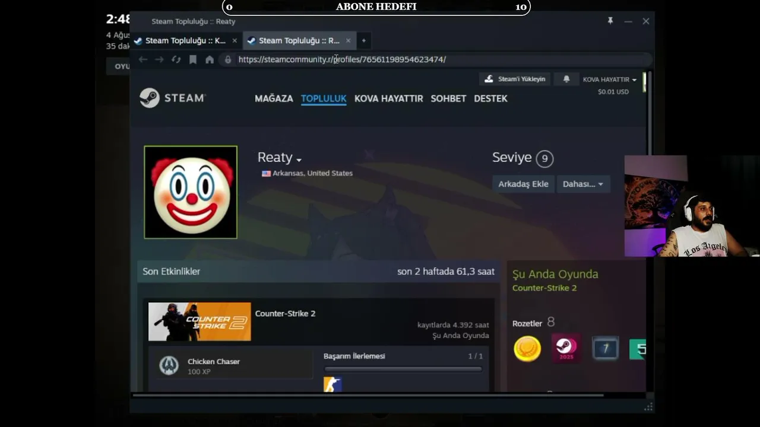Click the Seviye label
This screenshot has height=427, width=760.
512,158
